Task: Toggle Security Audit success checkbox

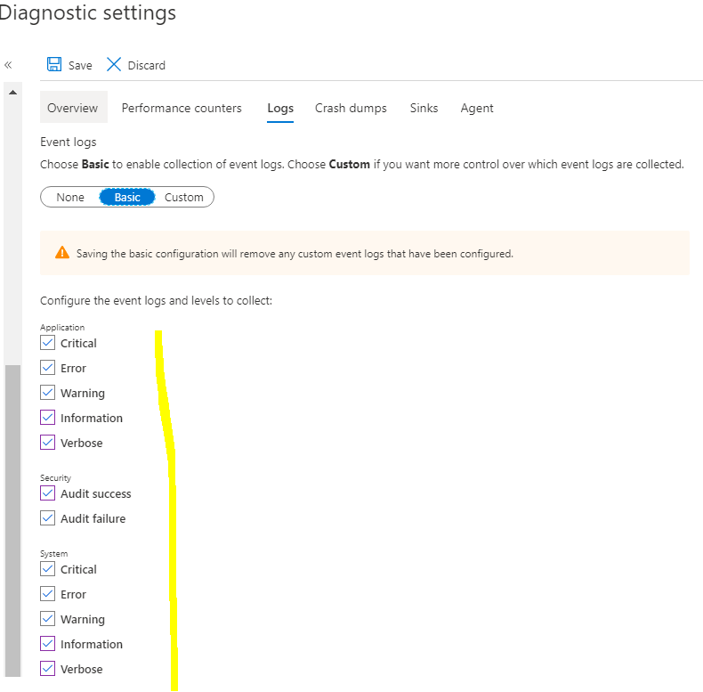Action: [x=47, y=493]
